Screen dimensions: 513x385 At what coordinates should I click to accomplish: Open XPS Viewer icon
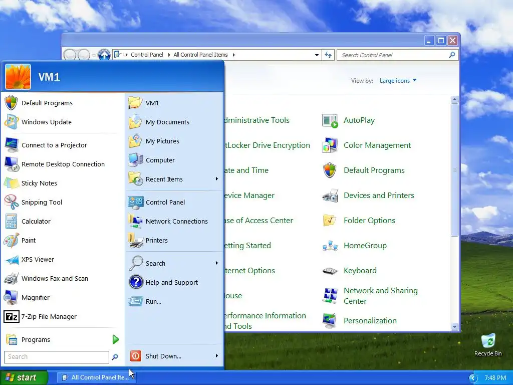[11, 259]
